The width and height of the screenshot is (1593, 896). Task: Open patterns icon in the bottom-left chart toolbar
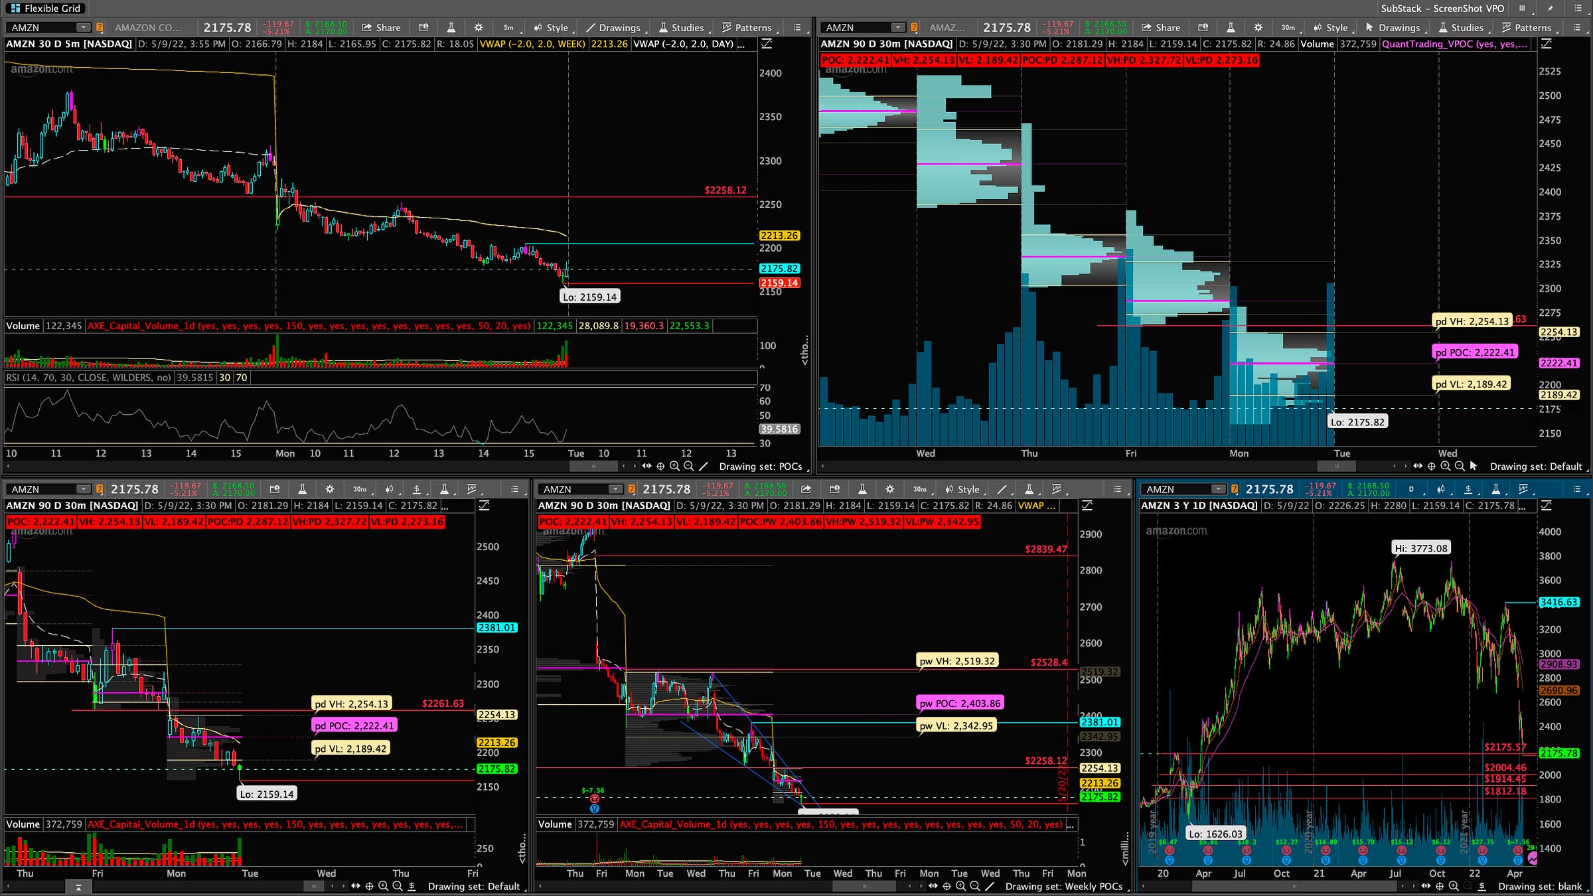pyautogui.click(x=472, y=489)
